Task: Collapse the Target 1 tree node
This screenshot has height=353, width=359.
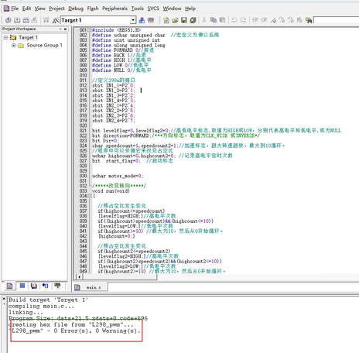Action: coord(5,38)
